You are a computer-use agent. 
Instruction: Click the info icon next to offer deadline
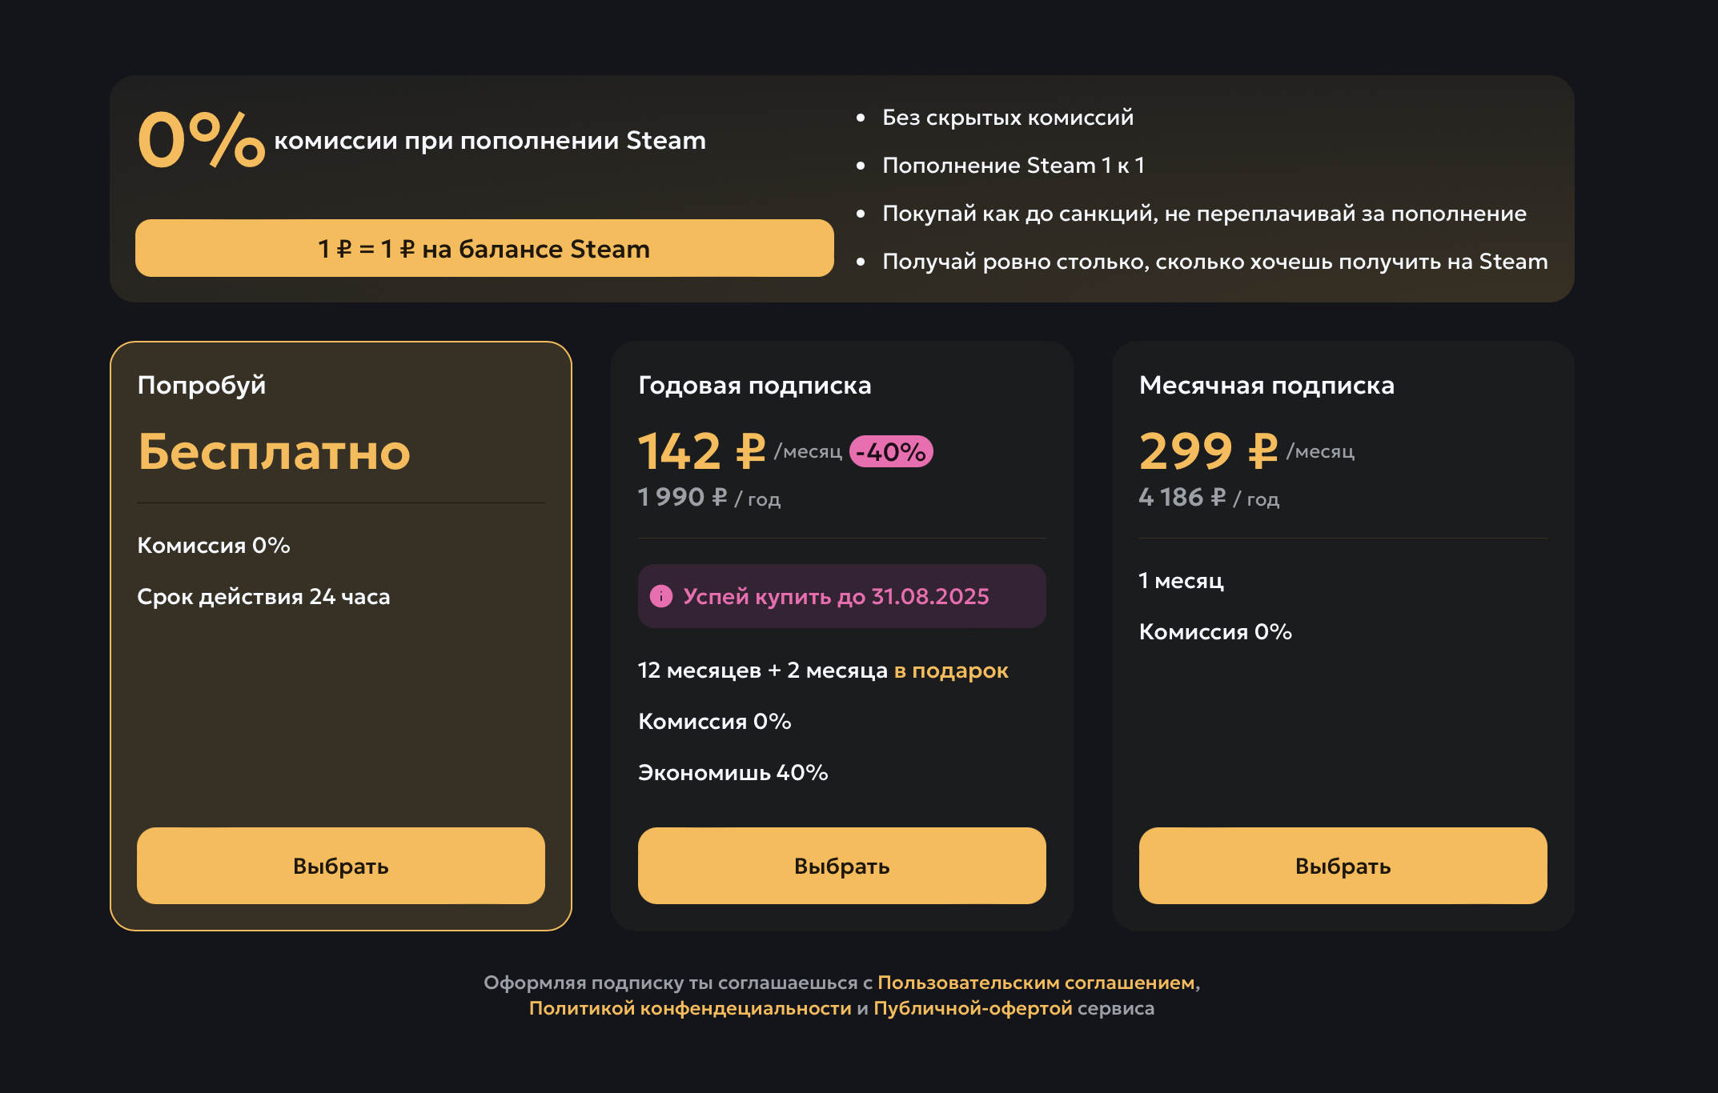coord(660,595)
